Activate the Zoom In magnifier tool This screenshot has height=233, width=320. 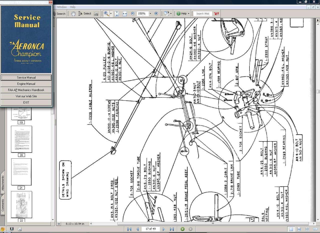click(106, 14)
